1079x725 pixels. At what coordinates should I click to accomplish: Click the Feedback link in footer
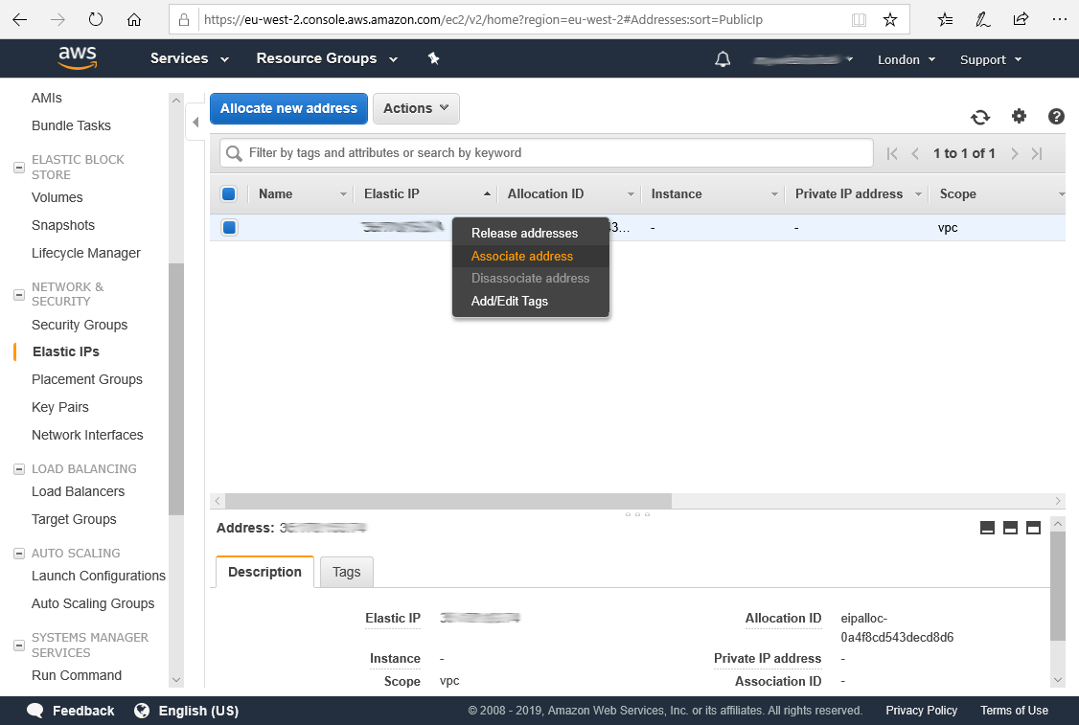(71, 711)
